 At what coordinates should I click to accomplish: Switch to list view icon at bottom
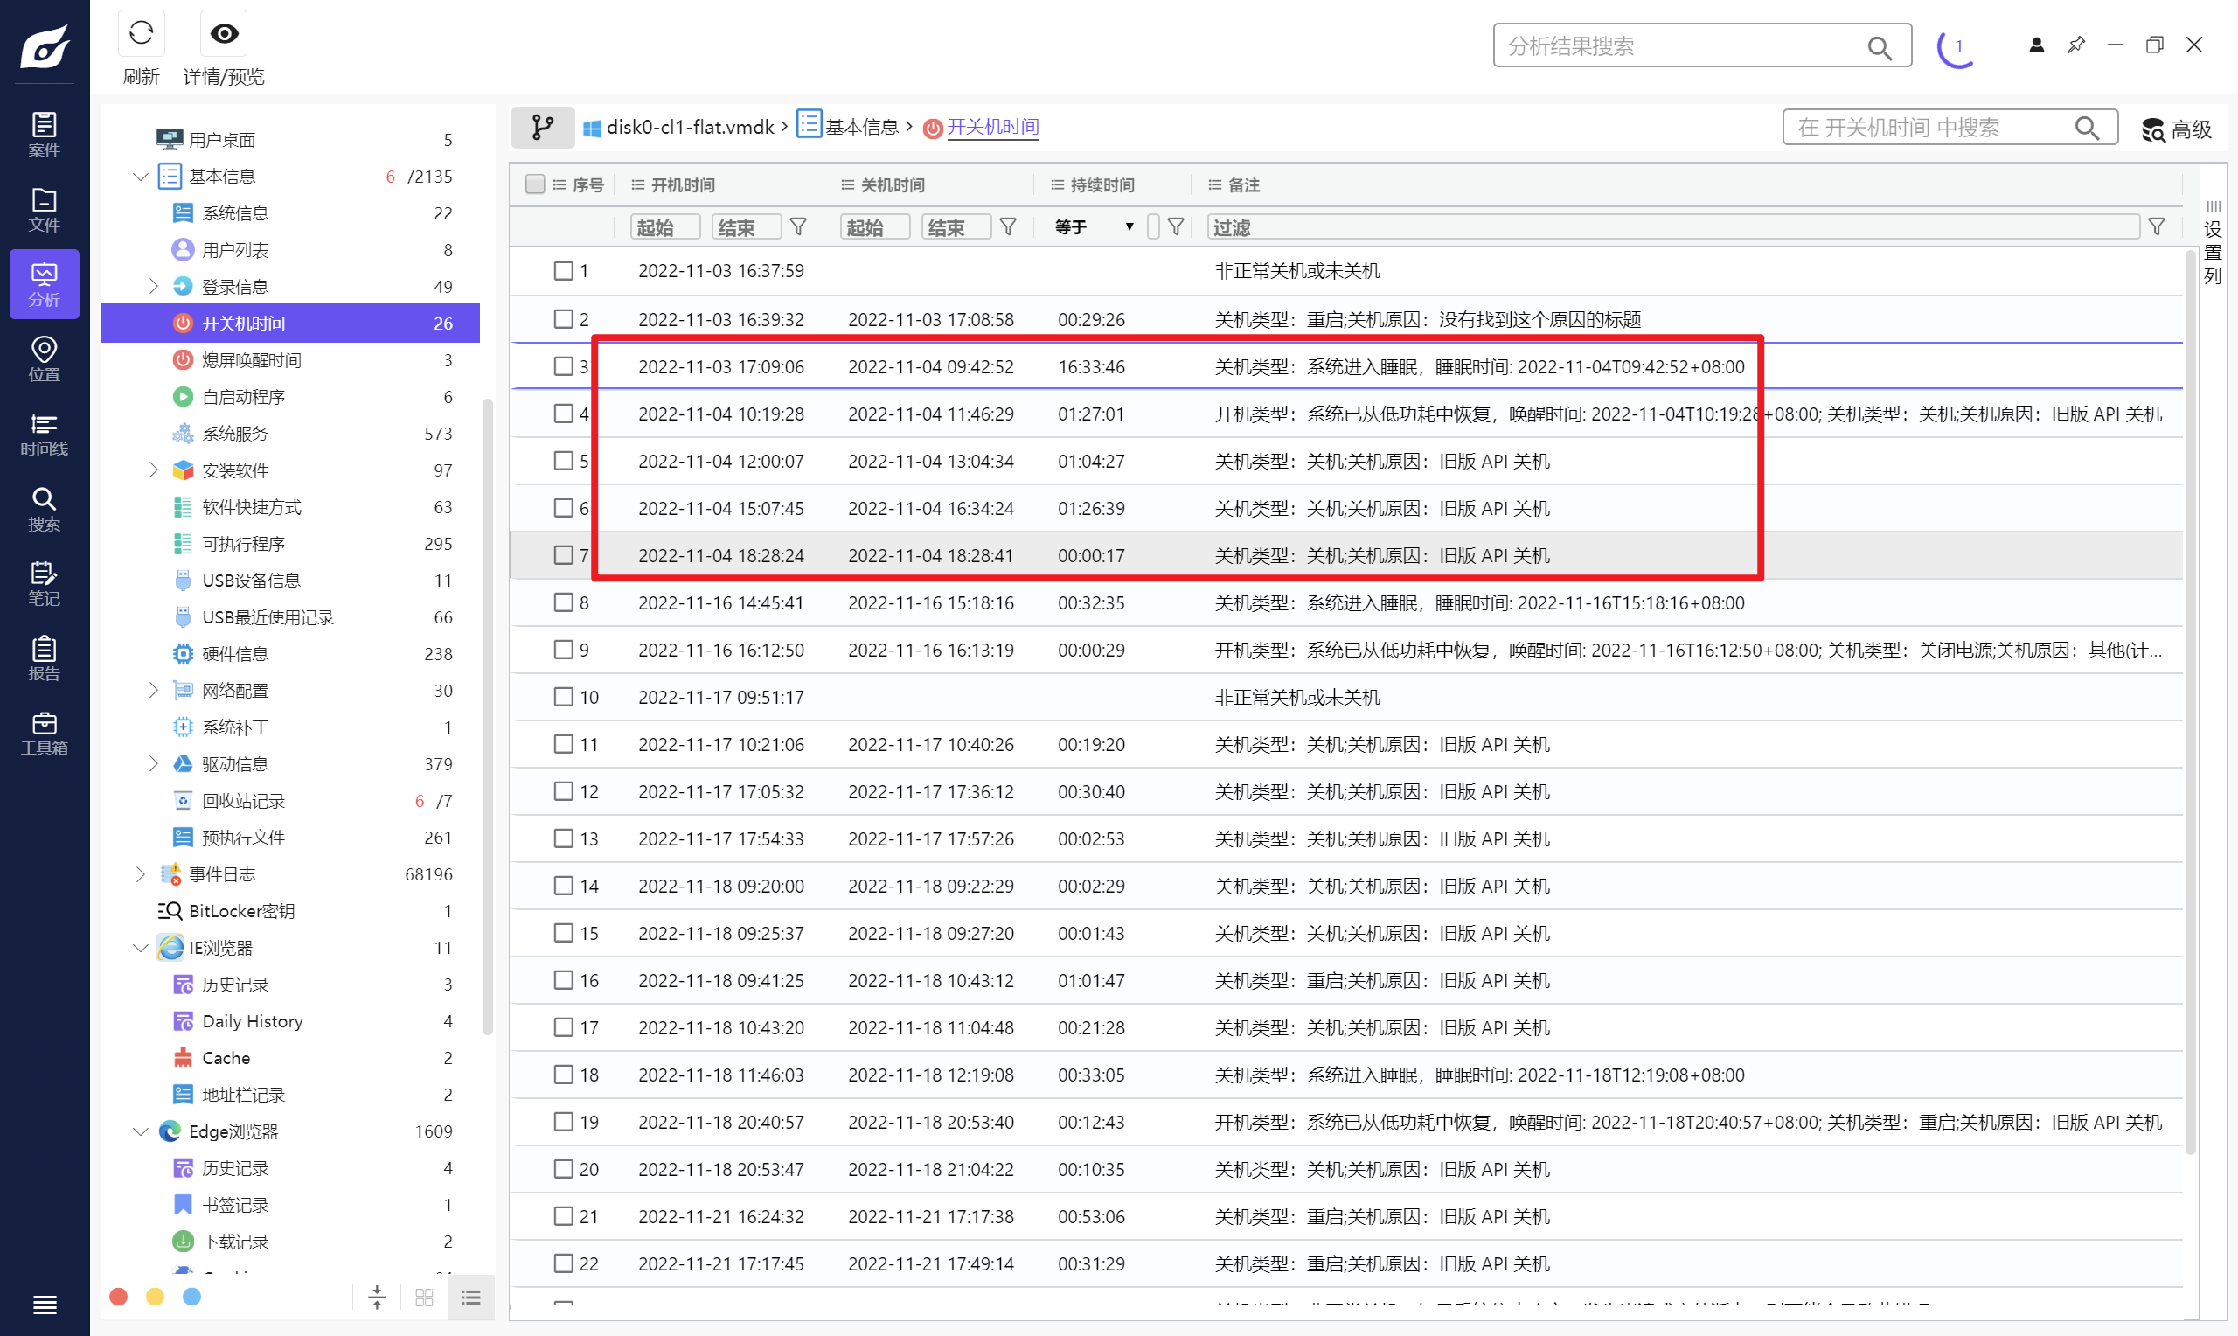[470, 1297]
